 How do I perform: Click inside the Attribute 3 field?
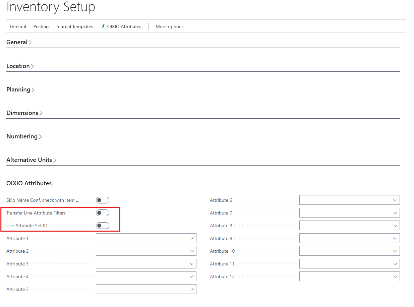pyautogui.click(x=141, y=264)
